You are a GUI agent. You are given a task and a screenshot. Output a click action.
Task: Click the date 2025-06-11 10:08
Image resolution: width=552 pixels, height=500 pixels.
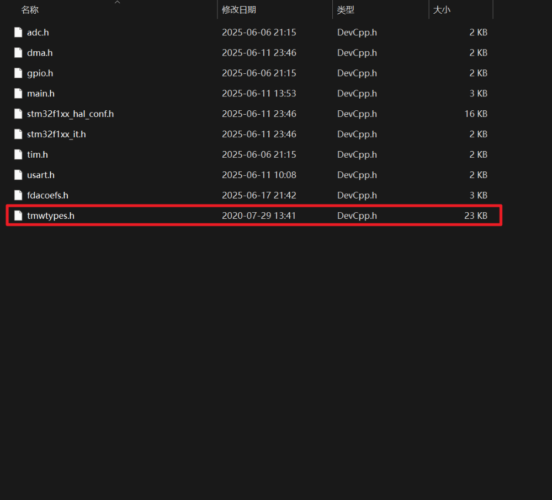click(x=259, y=175)
